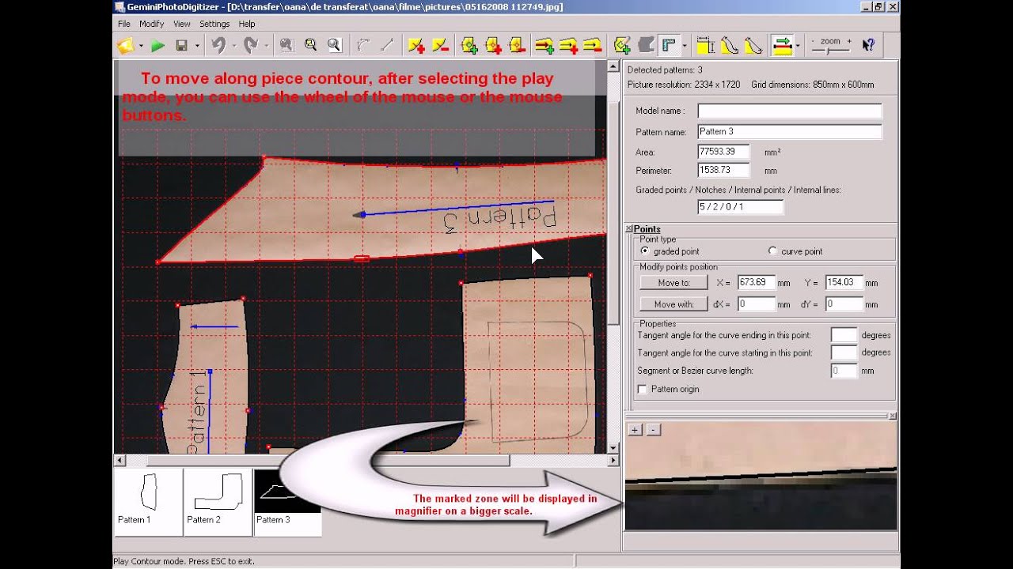The height and width of the screenshot is (569, 1013).
Task: Enable the Pattern origin checkbox
Action: pyautogui.click(x=643, y=389)
